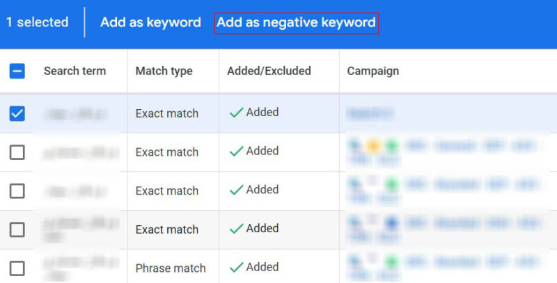The width and height of the screenshot is (557, 283).
Task: Click Add as negative keyword
Action: 296,22
